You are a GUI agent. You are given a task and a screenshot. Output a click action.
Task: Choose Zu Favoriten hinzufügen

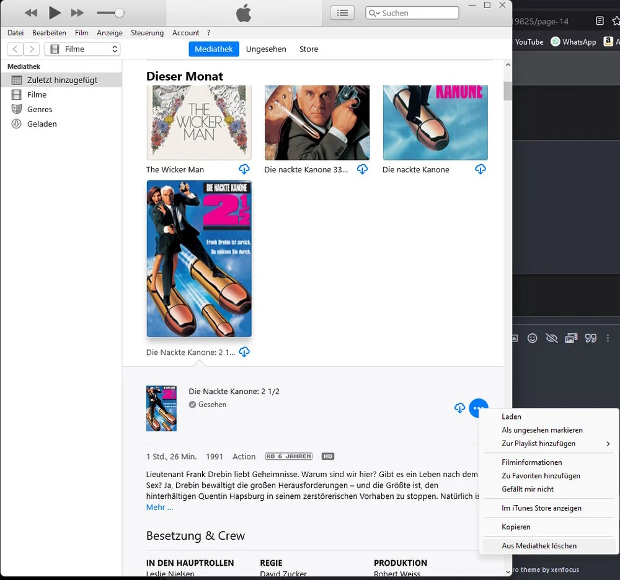[x=549, y=476]
